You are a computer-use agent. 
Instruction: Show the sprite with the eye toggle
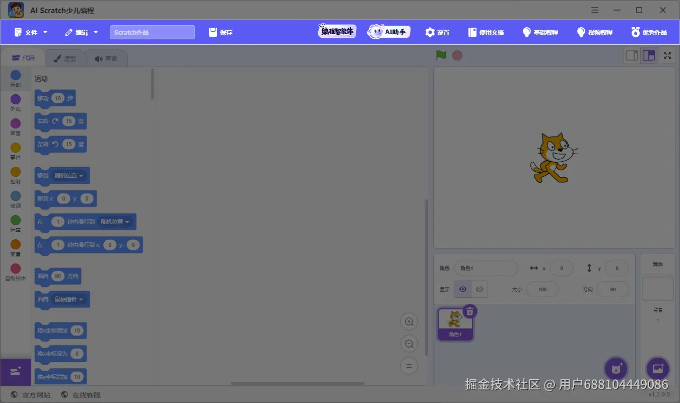pyautogui.click(x=462, y=289)
